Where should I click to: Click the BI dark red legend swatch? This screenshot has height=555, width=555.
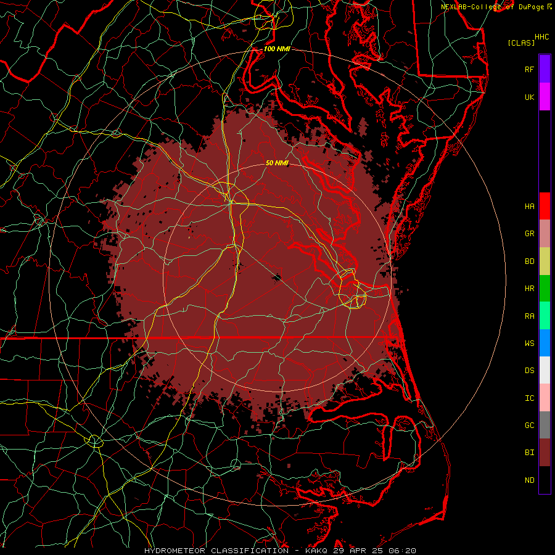(545, 453)
